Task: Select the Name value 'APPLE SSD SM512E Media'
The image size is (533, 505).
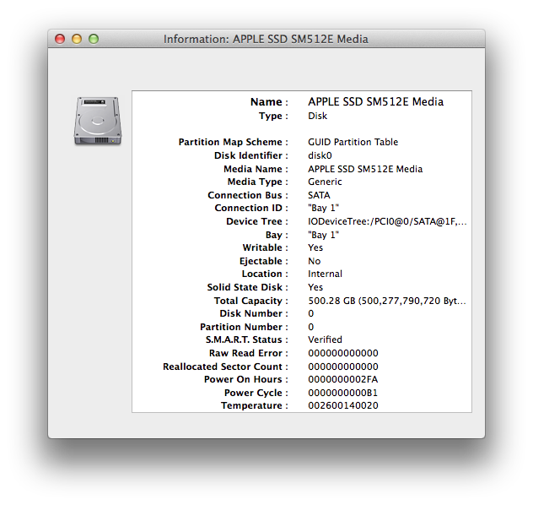Action: click(x=375, y=101)
